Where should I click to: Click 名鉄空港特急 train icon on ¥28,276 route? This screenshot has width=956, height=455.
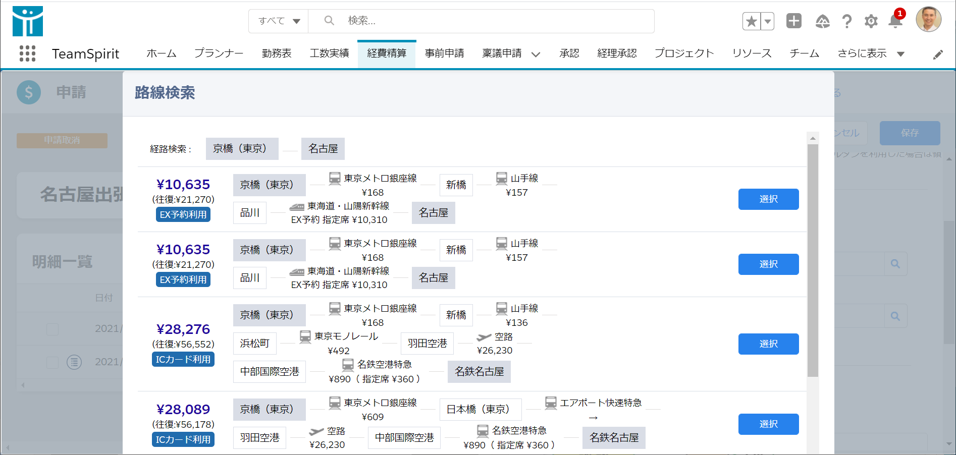(348, 365)
